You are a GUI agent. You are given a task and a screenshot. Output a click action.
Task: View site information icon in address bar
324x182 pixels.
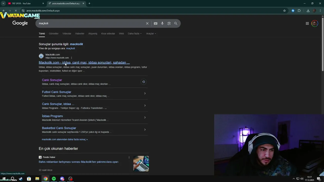click(23, 11)
